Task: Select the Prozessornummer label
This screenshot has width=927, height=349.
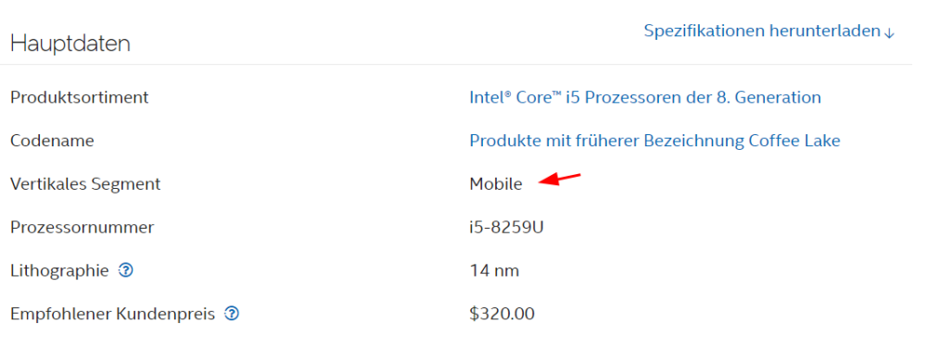Action: (83, 228)
